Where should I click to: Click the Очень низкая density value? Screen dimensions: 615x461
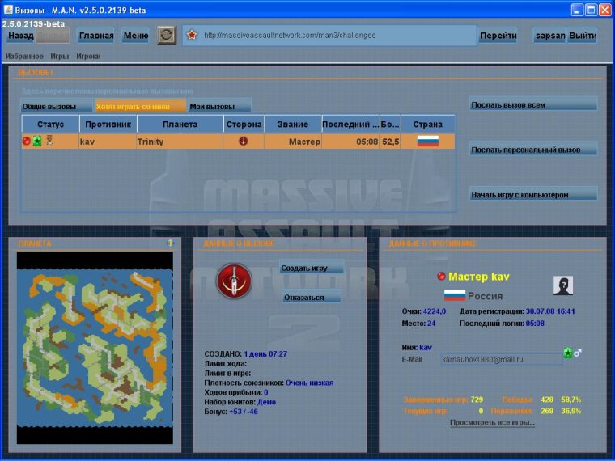coord(309,383)
